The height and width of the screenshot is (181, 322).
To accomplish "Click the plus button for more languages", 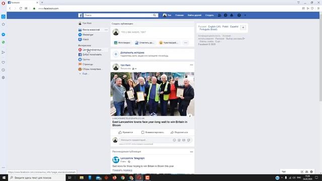I will click(243, 27).
